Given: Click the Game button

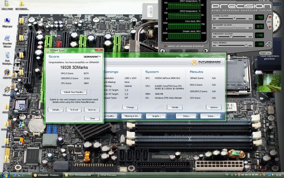Looking at the screenshot, I should 211,116.
